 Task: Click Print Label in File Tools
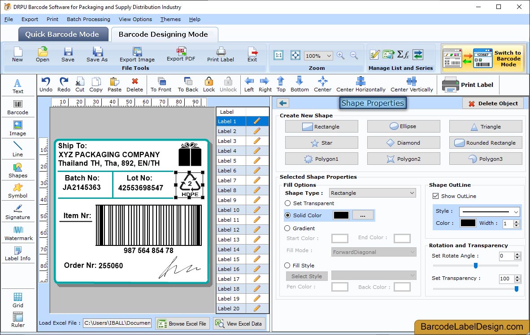[x=221, y=55]
